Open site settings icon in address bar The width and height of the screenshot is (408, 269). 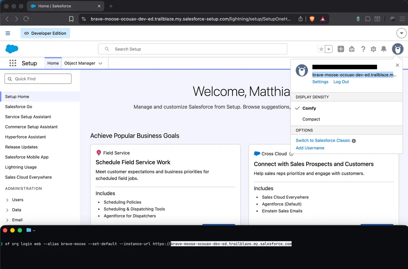(84, 19)
